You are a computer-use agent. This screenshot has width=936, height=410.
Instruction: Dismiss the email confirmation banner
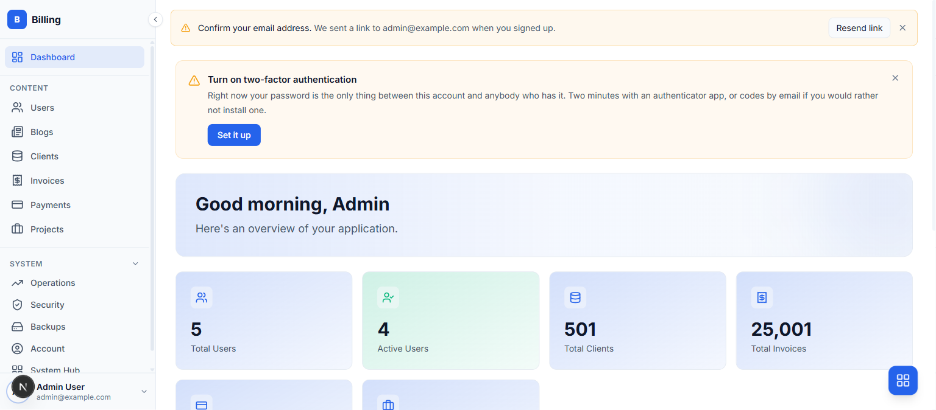pyautogui.click(x=902, y=28)
